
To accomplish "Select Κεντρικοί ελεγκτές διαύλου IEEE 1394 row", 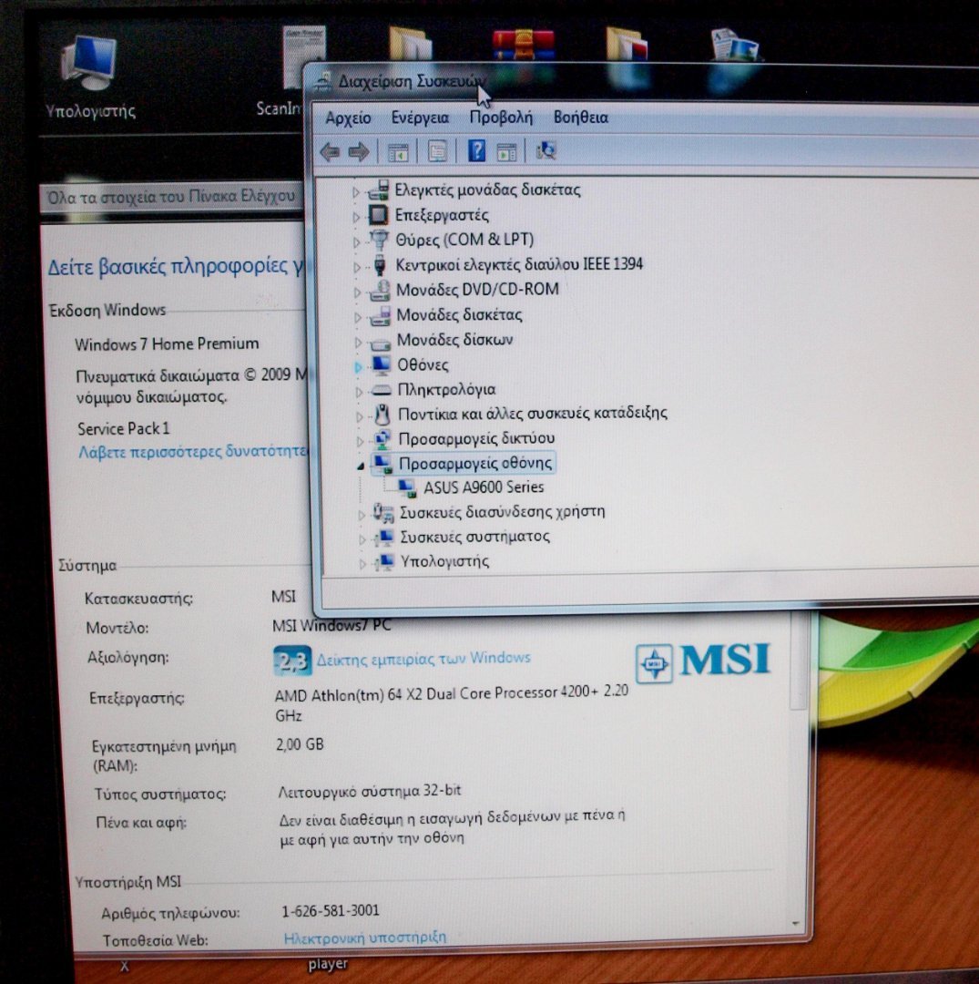I will tap(519, 264).
